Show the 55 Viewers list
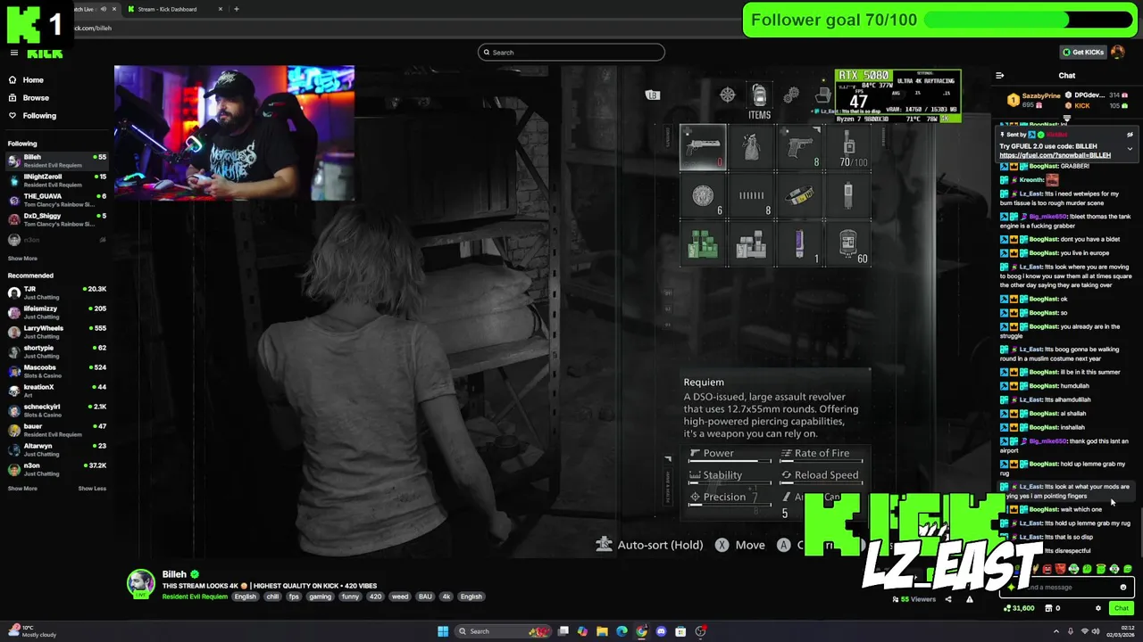The height and width of the screenshot is (642, 1143). [914, 599]
